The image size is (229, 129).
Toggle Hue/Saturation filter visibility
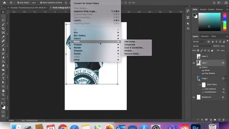coord(203,92)
